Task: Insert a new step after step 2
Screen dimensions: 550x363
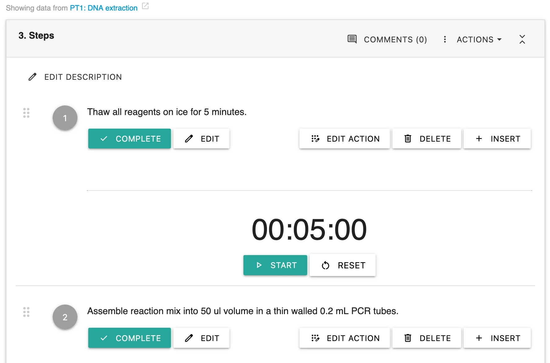Action: pyautogui.click(x=497, y=338)
